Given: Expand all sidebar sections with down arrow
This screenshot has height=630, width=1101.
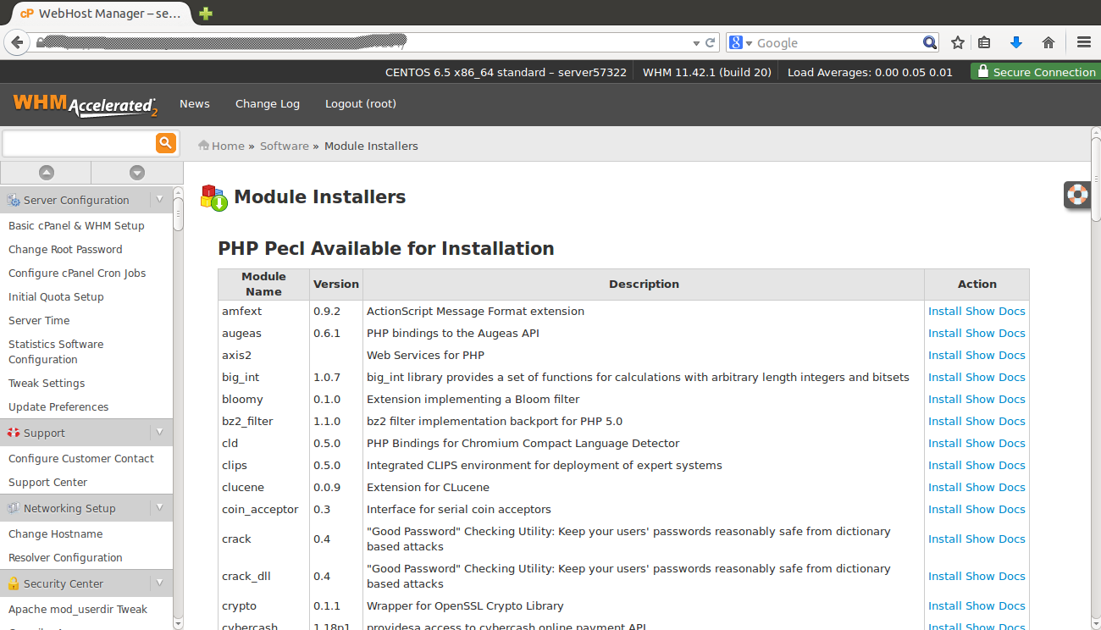Looking at the screenshot, I should tap(137, 172).
